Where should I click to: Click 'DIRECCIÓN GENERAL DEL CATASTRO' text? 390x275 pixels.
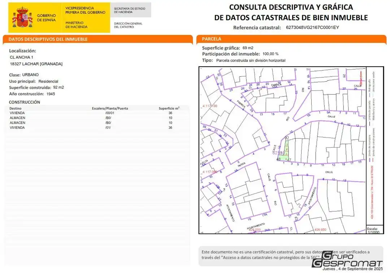tap(128, 25)
